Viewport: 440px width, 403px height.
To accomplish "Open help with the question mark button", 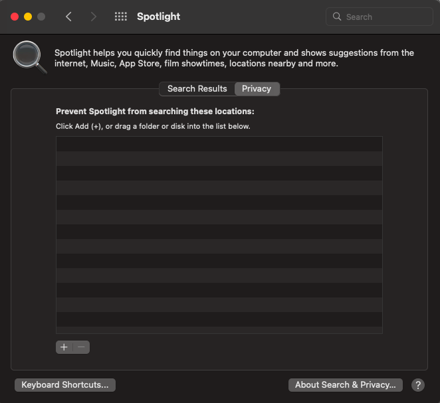I will click(x=418, y=385).
